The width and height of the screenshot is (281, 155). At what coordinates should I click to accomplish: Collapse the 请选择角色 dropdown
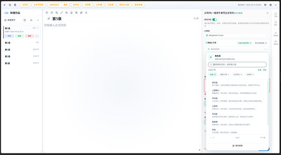(237, 49)
